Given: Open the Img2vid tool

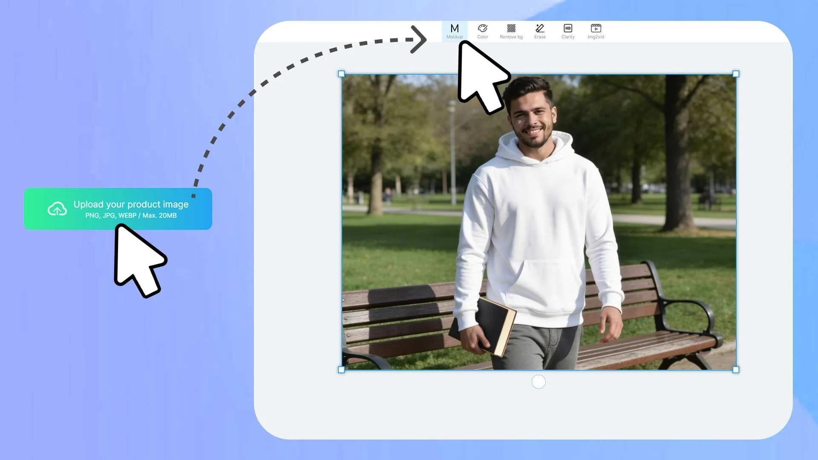Looking at the screenshot, I should tap(596, 32).
